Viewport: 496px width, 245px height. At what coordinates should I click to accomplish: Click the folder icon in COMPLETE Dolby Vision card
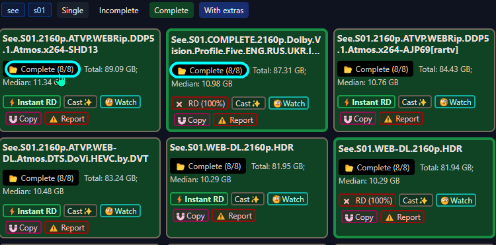tap(182, 71)
